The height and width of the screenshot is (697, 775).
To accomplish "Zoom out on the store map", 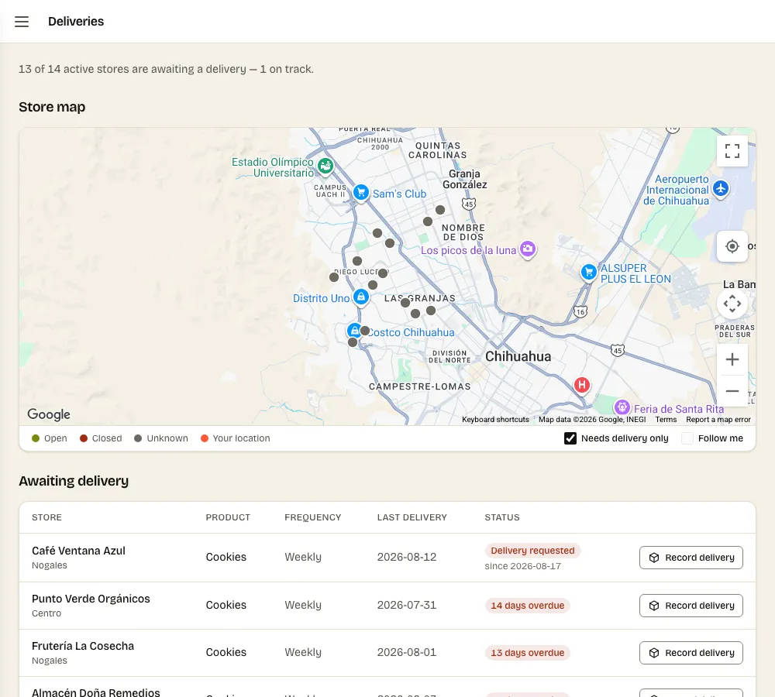I will click(732, 391).
